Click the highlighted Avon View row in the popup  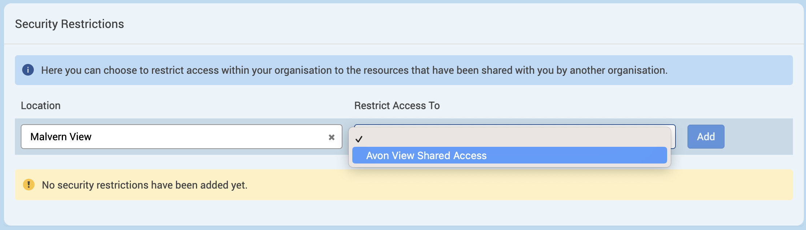[x=509, y=156]
